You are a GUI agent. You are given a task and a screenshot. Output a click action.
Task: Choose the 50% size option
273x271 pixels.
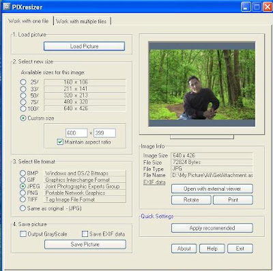click(23, 95)
